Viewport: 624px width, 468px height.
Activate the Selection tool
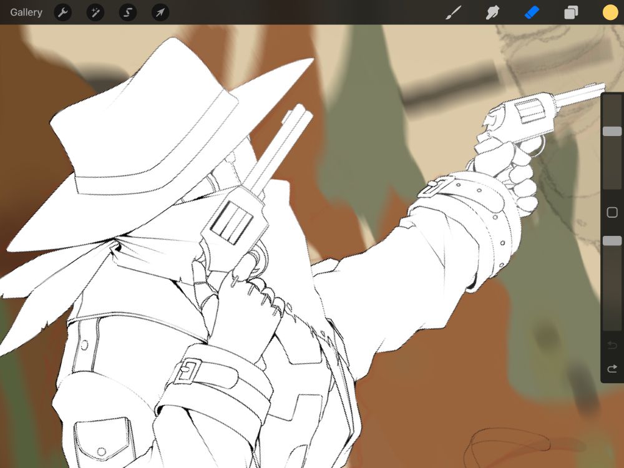coord(127,12)
